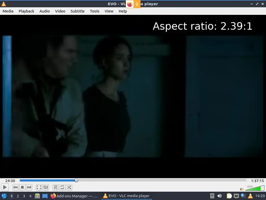Open the Help menu
266x200 pixels.
123,11
